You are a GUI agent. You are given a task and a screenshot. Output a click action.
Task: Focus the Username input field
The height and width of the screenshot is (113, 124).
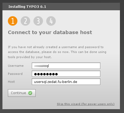point(66,66)
